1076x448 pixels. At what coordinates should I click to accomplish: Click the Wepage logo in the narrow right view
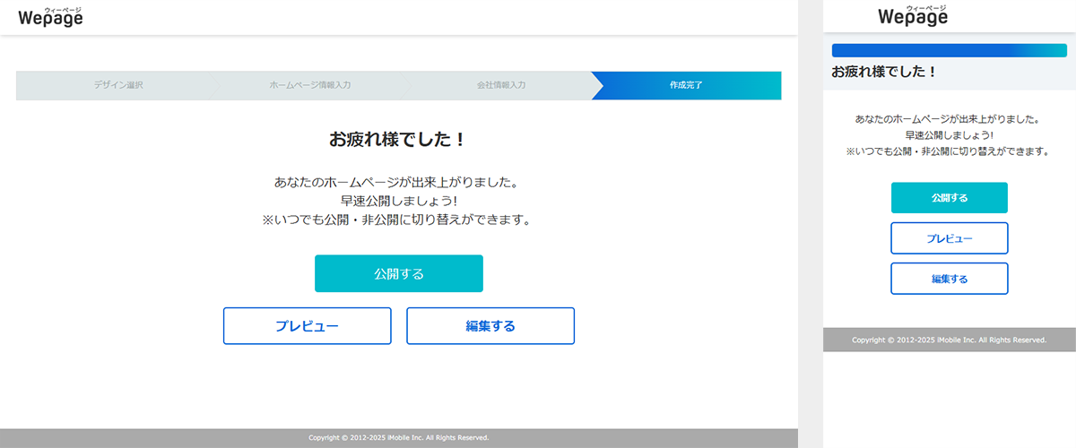[x=913, y=16]
